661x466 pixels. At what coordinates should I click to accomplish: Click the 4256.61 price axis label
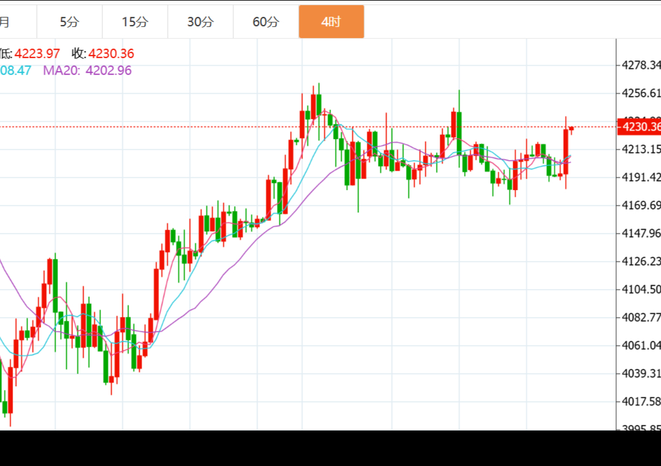pyautogui.click(x=641, y=93)
